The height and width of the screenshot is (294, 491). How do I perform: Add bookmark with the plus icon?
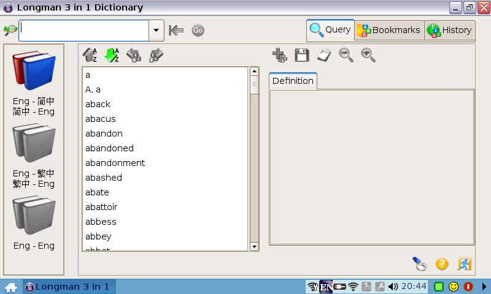tap(280, 55)
